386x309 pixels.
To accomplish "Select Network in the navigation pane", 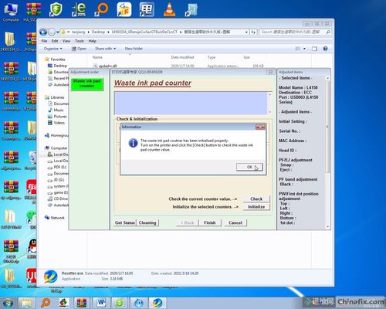I will [57, 218].
